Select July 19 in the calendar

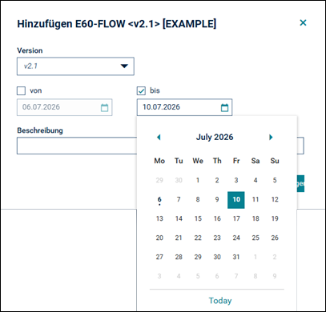(275, 218)
